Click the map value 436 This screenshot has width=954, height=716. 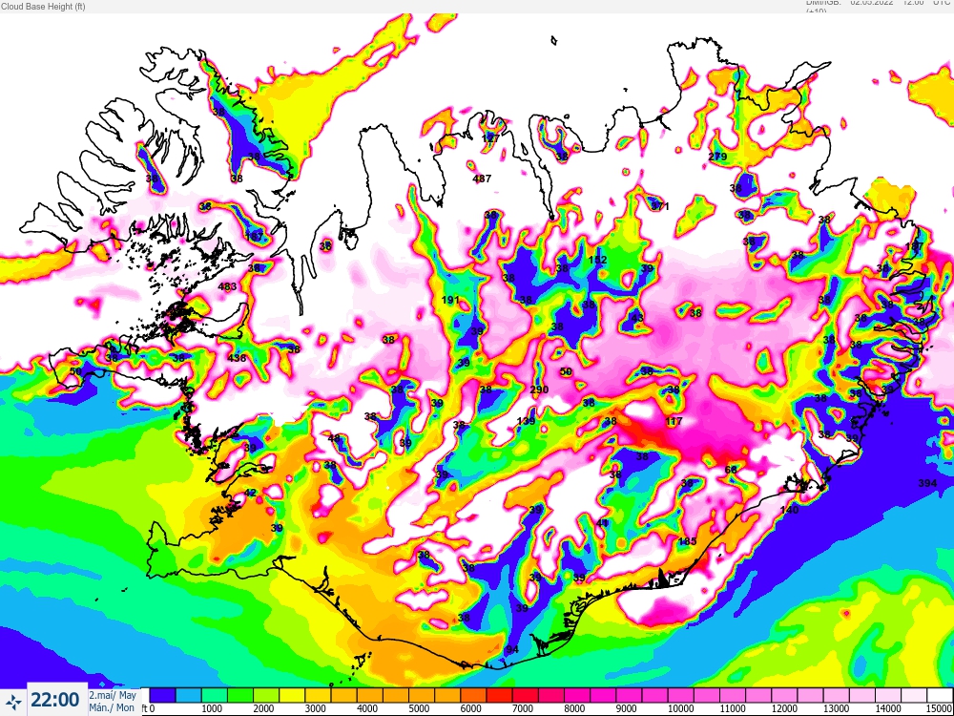(237, 358)
